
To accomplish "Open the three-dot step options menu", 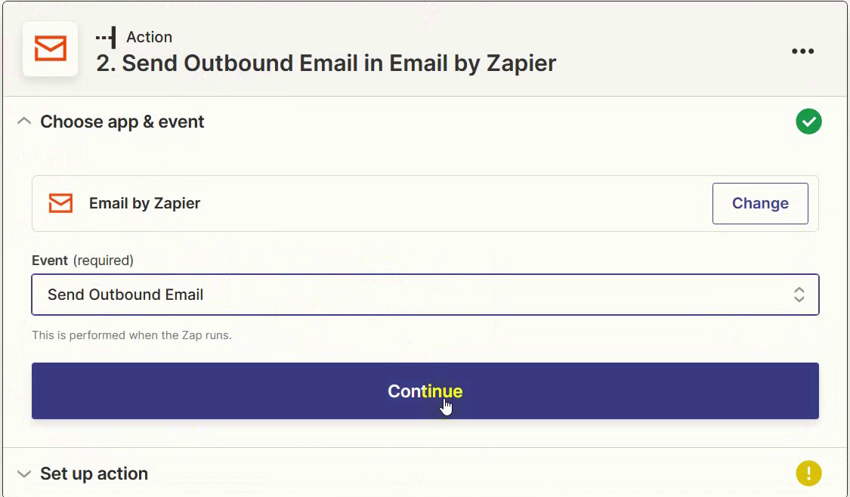I will click(802, 51).
